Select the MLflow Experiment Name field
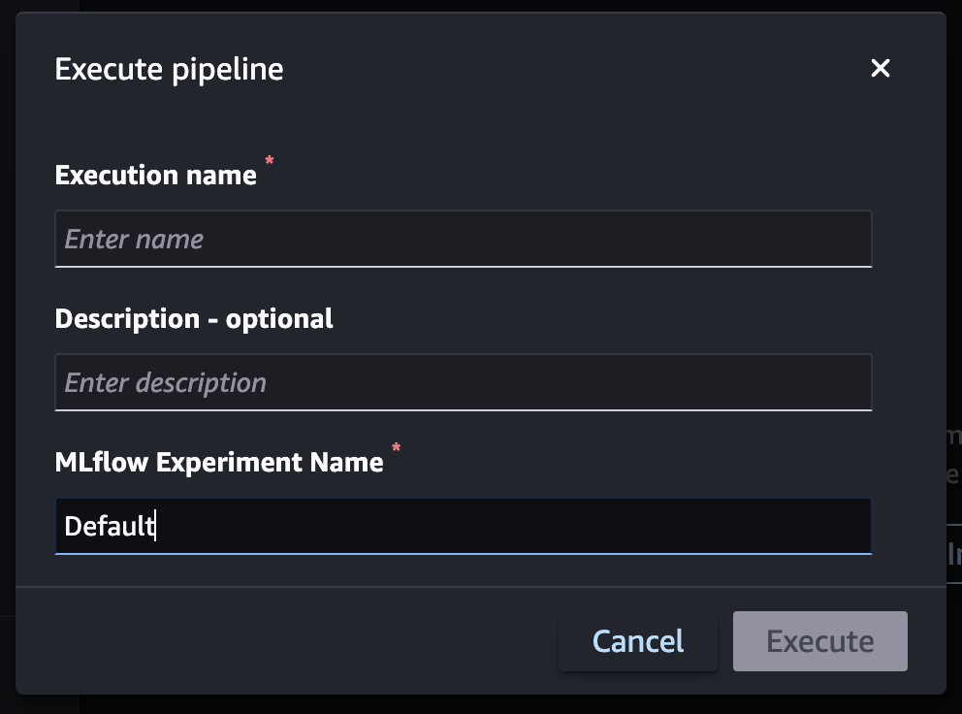Screen dimensions: 962x714 (463, 526)
